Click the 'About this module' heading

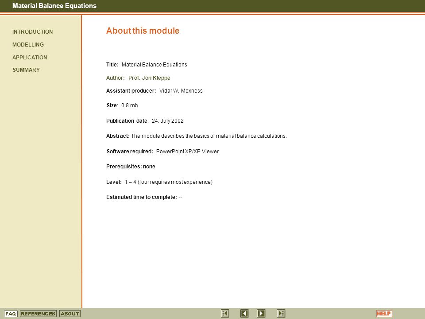pos(143,31)
